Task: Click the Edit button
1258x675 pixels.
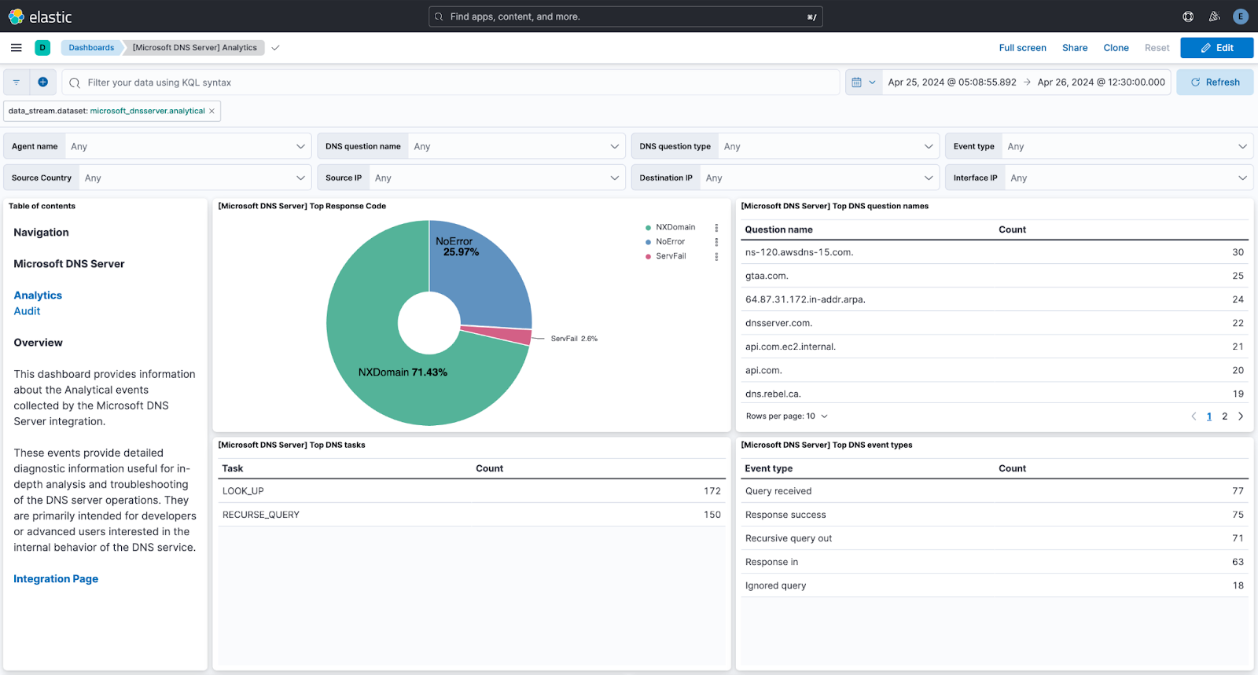Action: tap(1216, 48)
